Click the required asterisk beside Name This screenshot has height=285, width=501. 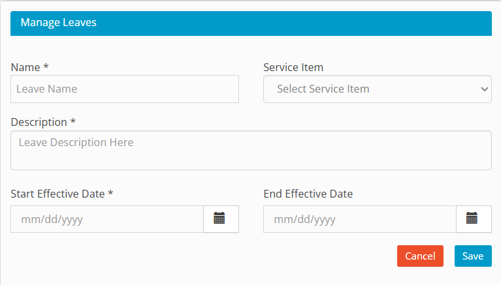pyautogui.click(x=46, y=67)
